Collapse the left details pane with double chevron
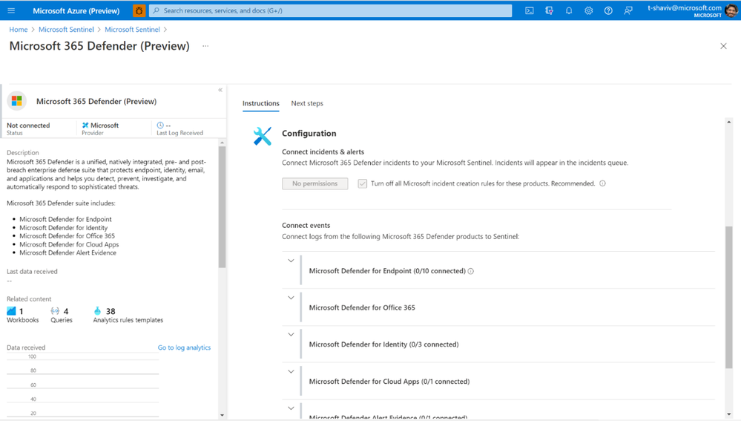 click(220, 90)
